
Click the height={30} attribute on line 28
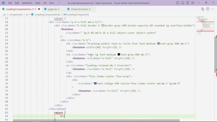pos(122,58)
